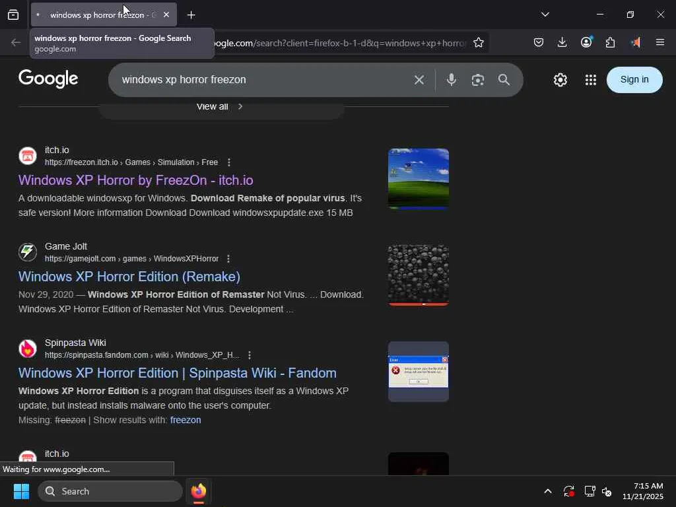Click the address bar URL text
Screen dimensions: 676x507
click(341, 43)
